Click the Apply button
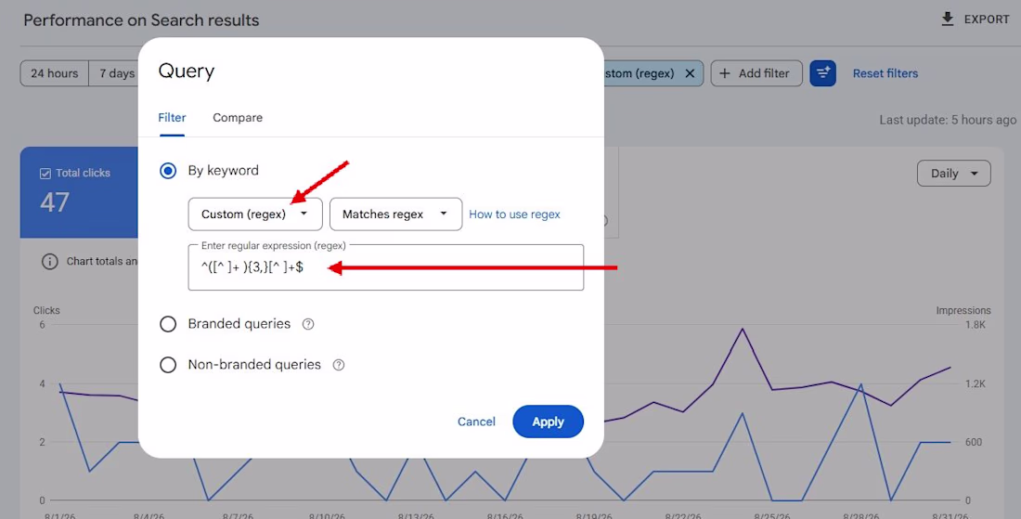1021x519 pixels. [x=549, y=422]
